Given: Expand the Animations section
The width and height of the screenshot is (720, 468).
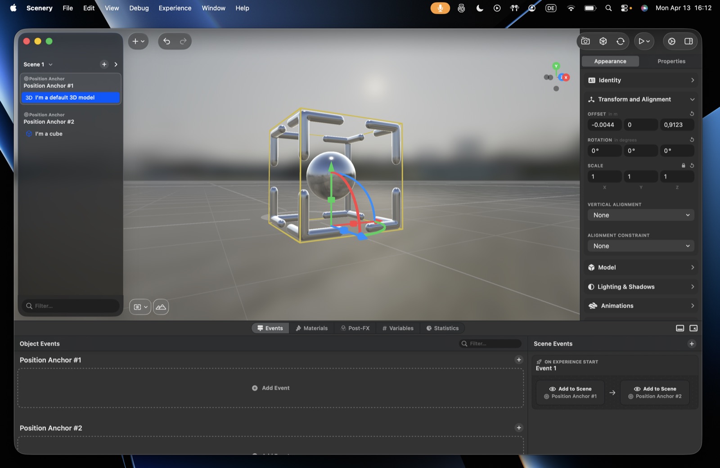Looking at the screenshot, I should pyautogui.click(x=641, y=306).
